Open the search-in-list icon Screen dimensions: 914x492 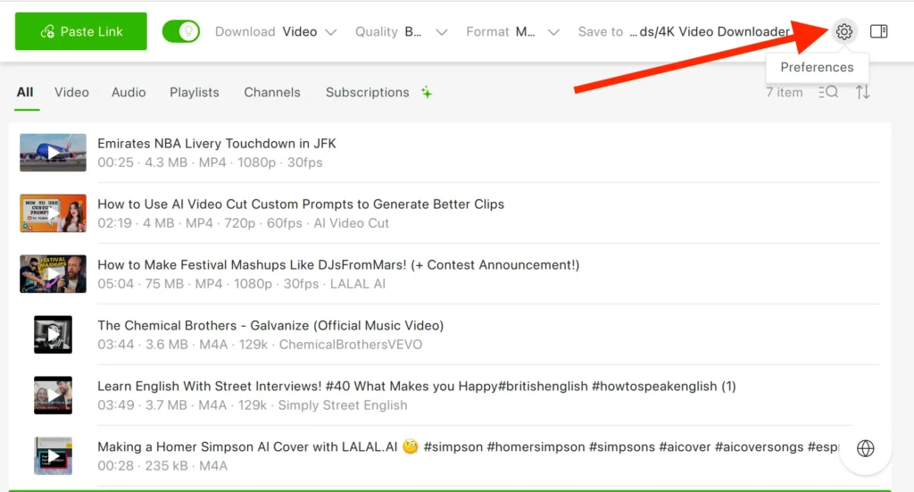pyautogui.click(x=827, y=92)
